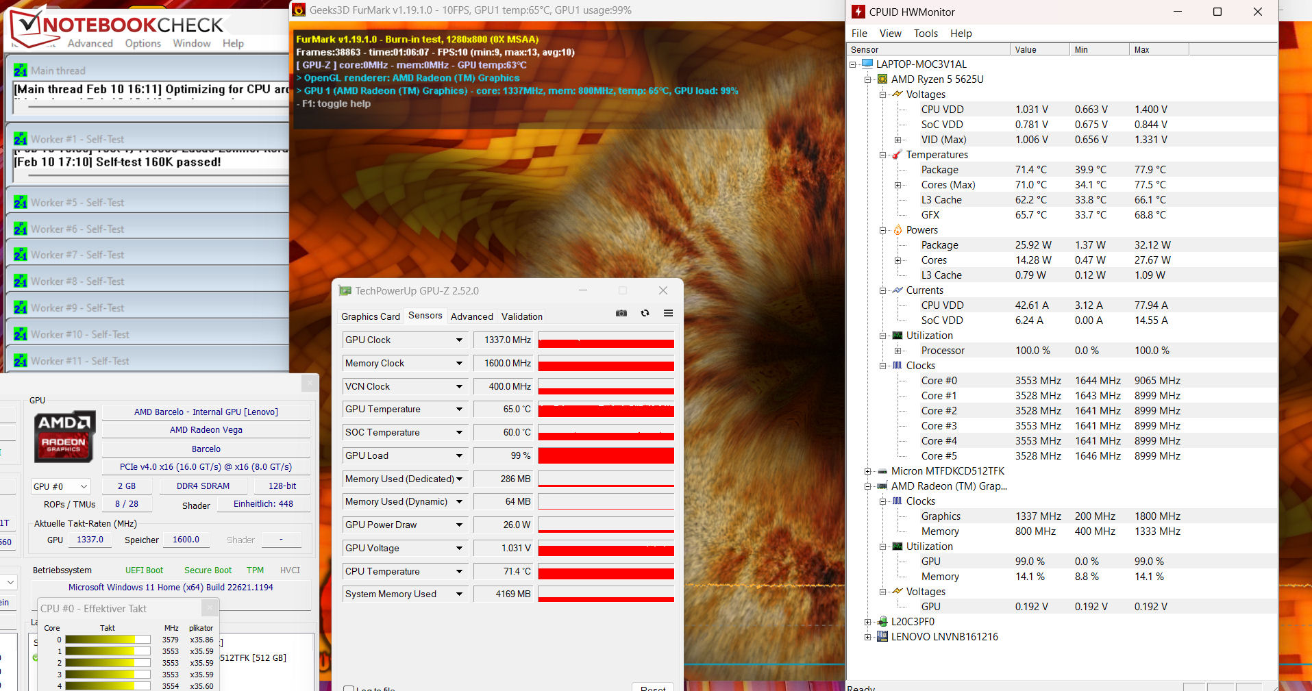Expand the VID (Max) node
1312x691 pixels.
coord(898,140)
